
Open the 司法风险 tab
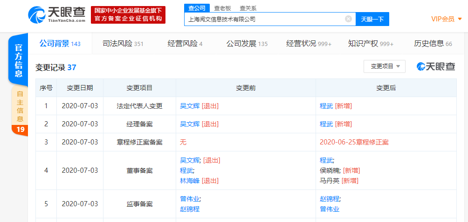pyautogui.click(x=123, y=44)
